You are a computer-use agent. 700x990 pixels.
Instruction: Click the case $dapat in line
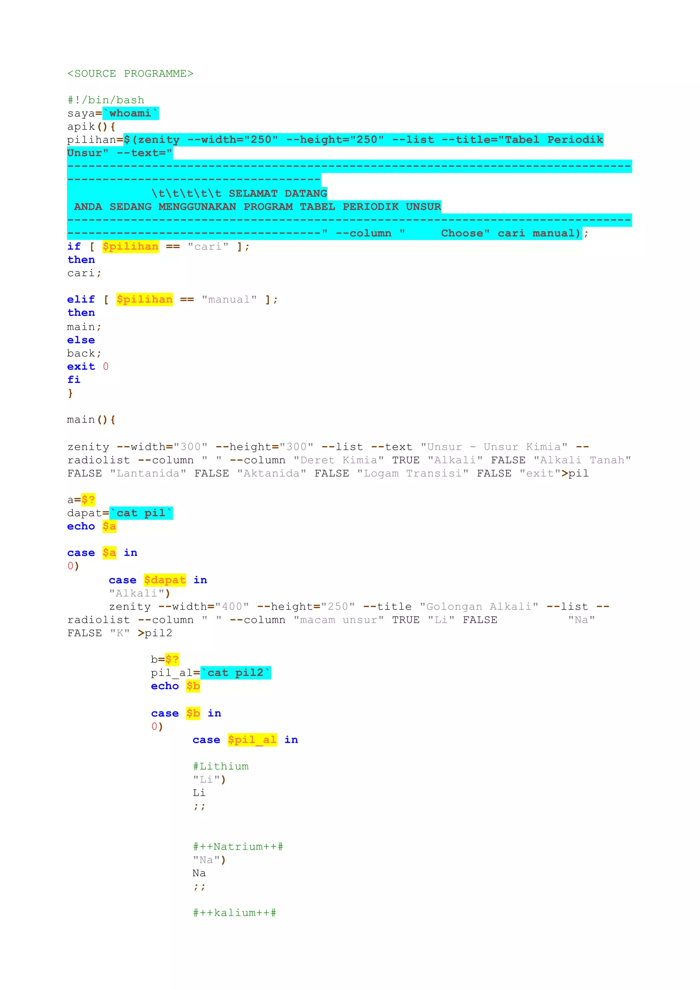[x=158, y=580]
